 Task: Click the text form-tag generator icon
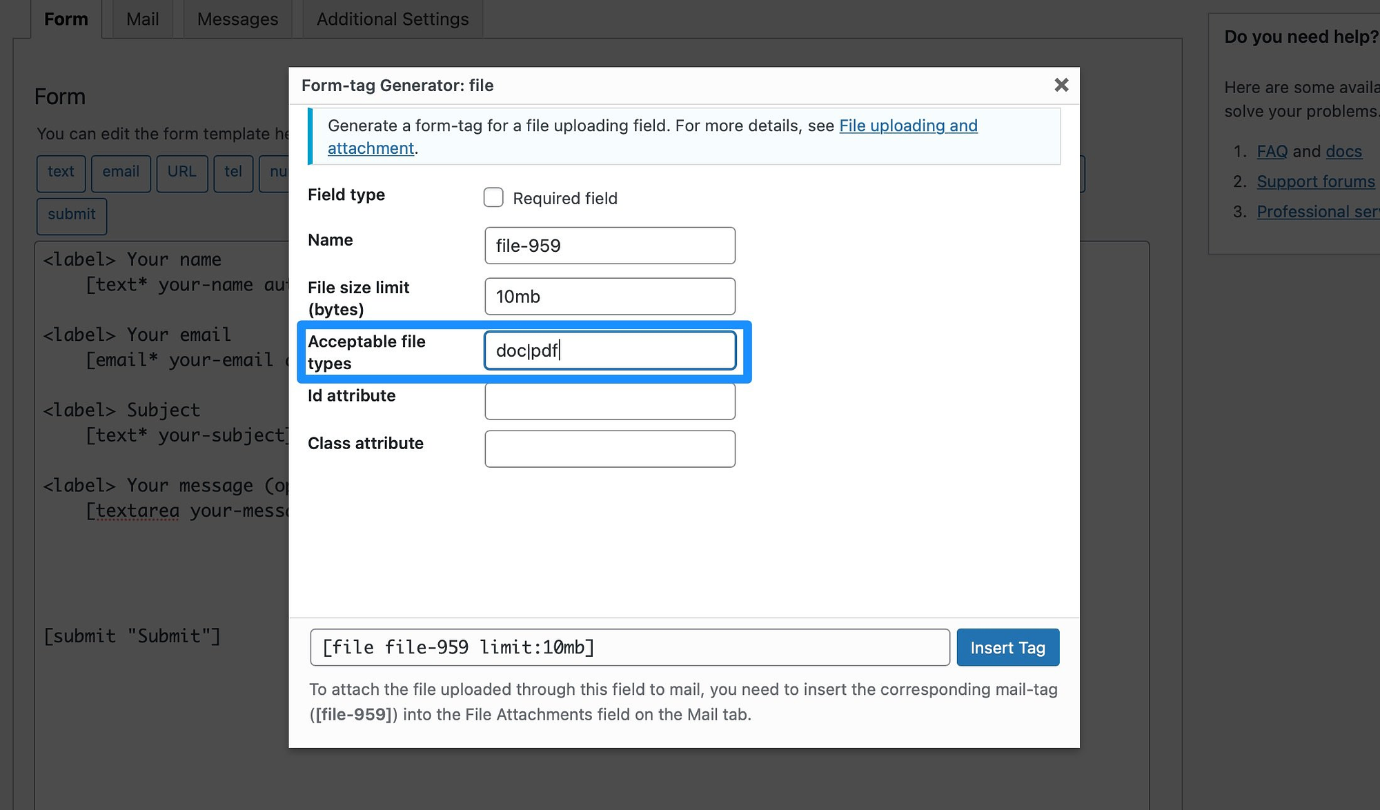click(61, 172)
